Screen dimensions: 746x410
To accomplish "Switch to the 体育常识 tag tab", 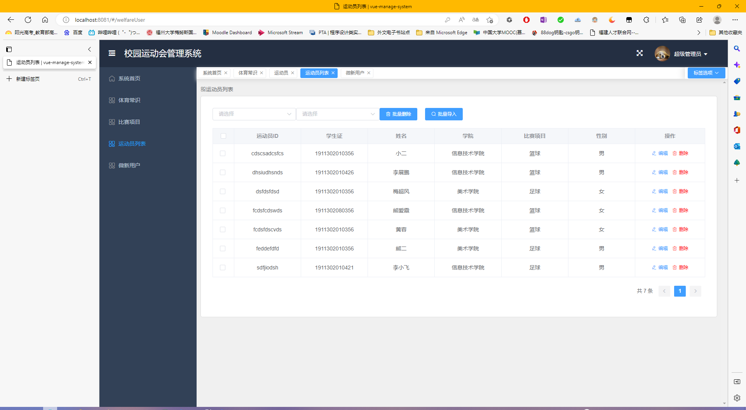I will click(248, 73).
